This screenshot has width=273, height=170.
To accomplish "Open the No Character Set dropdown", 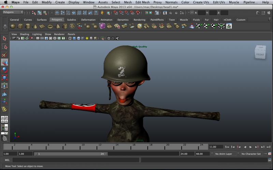I will point(252,154).
